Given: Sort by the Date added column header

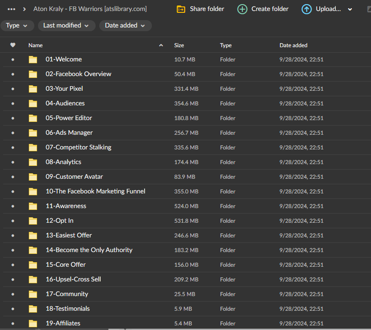Looking at the screenshot, I should pos(293,45).
